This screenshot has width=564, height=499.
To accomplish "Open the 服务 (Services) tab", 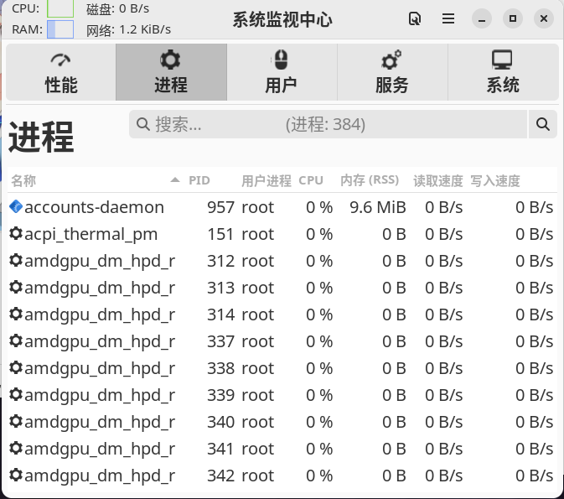I will pyautogui.click(x=391, y=72).
